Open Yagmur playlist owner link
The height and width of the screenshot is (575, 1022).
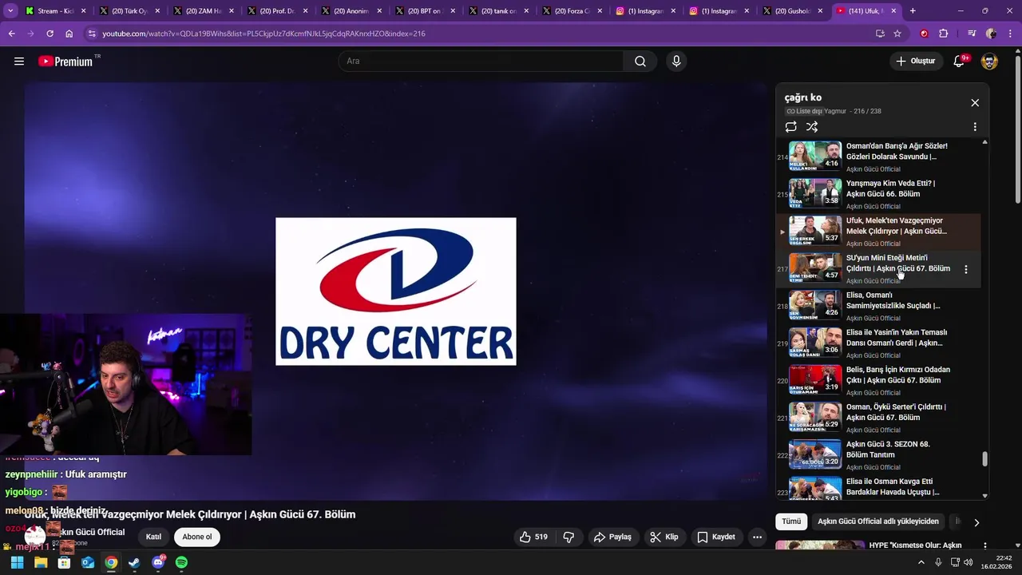pyautogui.click(x=834, y=111)
